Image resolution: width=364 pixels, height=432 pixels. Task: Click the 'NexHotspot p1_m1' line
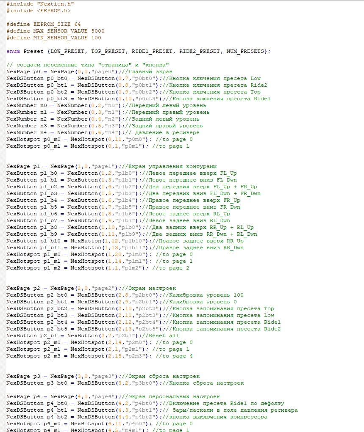click(x=100, y=261)
